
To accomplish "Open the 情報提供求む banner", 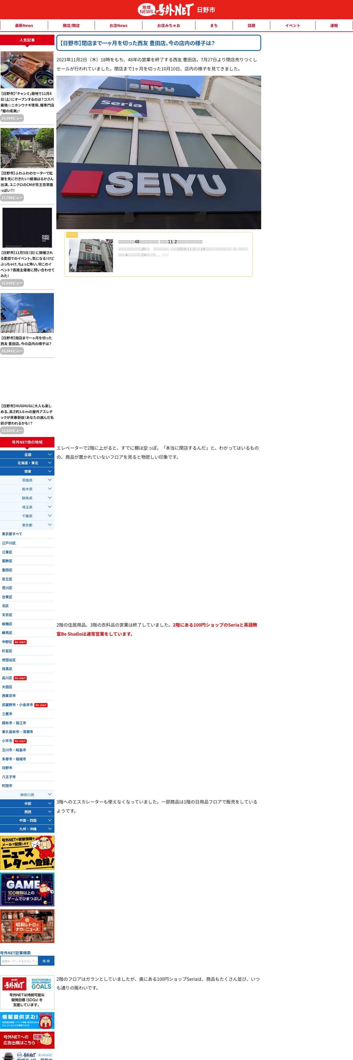I will coord(27,1021).
